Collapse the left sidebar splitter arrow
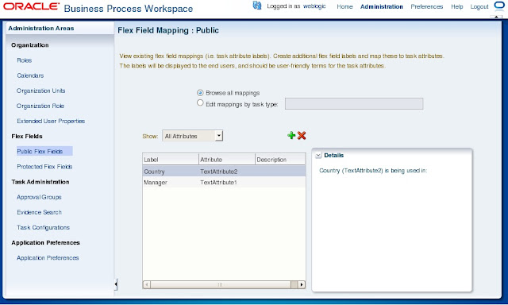The width and height of the screenshot is (508, 305). pyautogui.click(x=116, y=284)
